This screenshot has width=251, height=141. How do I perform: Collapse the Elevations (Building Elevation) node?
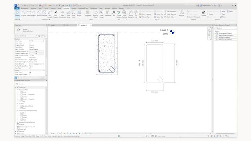[x=17, y=110]
